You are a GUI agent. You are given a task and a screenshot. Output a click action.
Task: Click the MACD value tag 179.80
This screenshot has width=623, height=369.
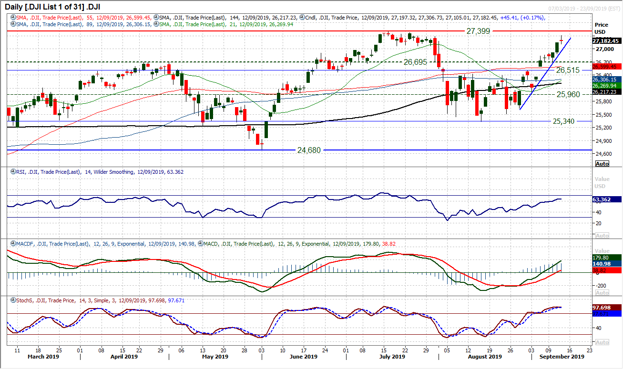[x=606, y=258]
